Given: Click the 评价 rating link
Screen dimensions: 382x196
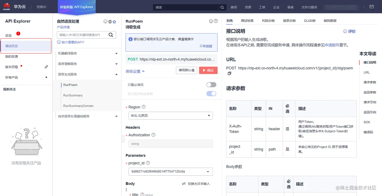Looking at the screenshot, I should (x=349, y=31).
